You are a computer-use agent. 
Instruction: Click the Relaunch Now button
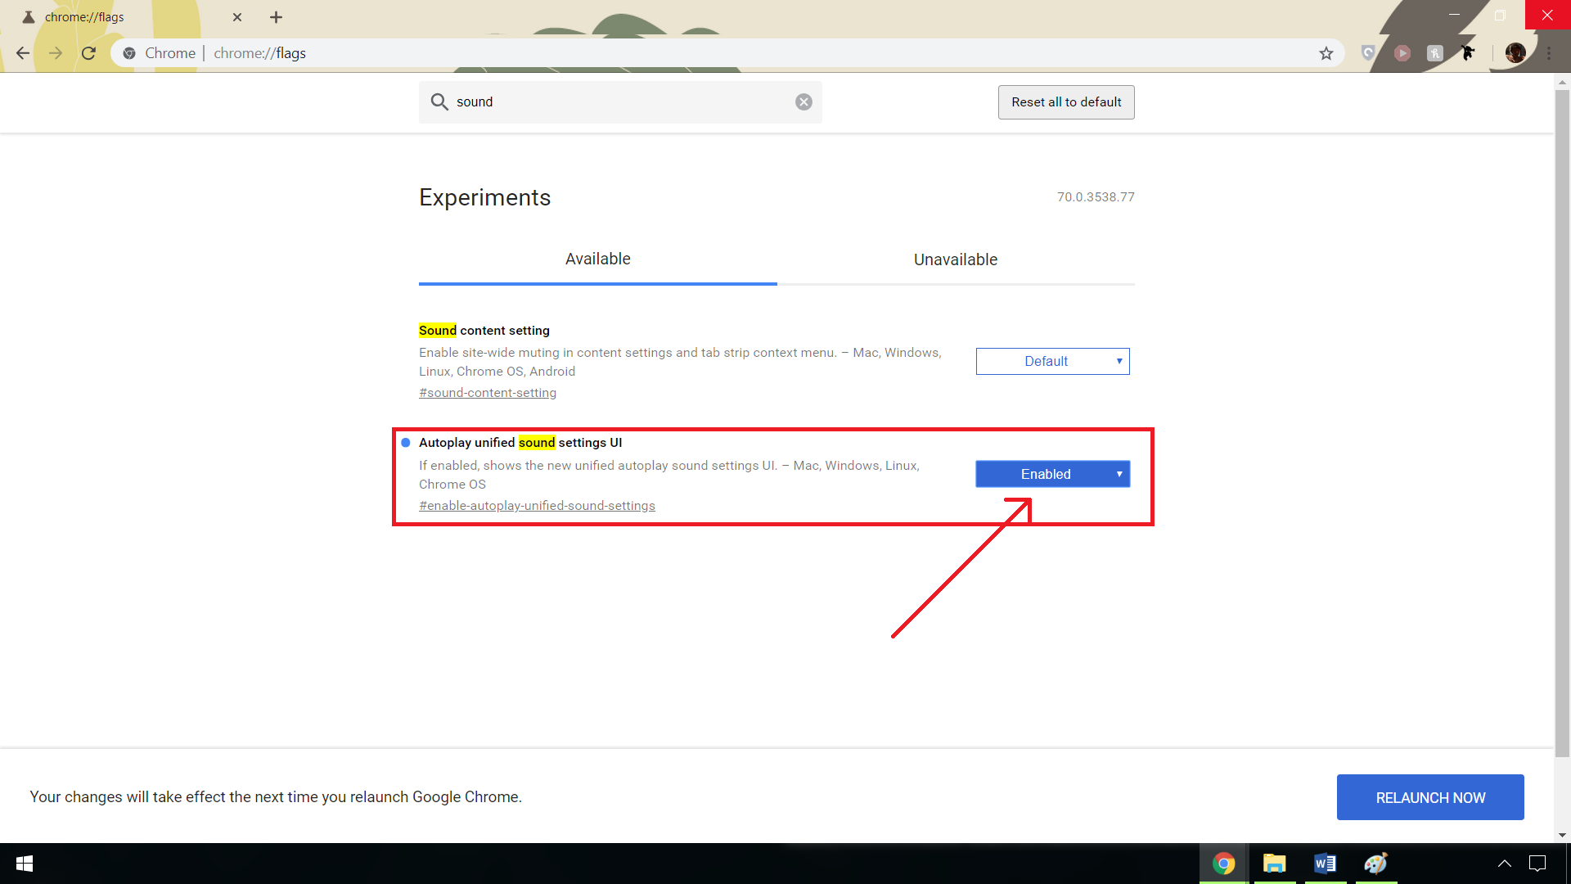[x=1429, y=797]
